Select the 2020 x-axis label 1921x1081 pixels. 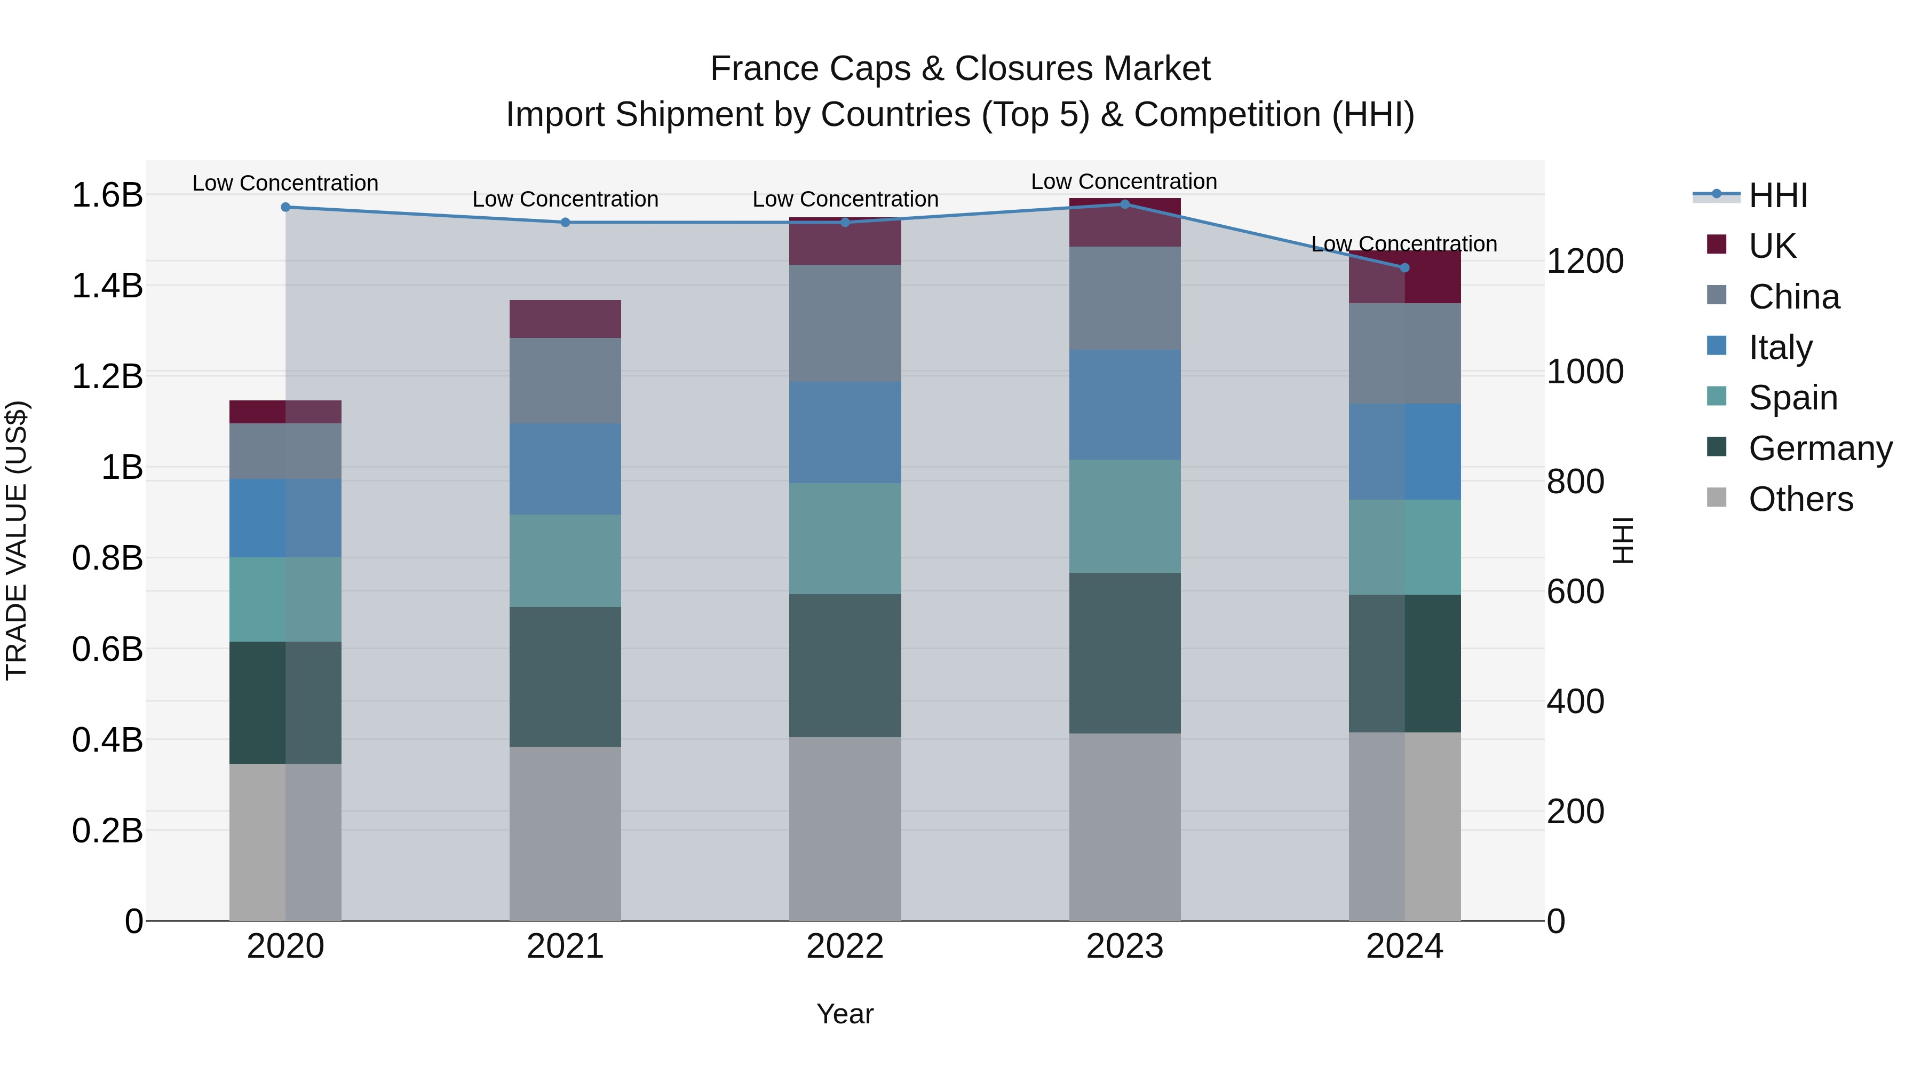tap(285, 946)
